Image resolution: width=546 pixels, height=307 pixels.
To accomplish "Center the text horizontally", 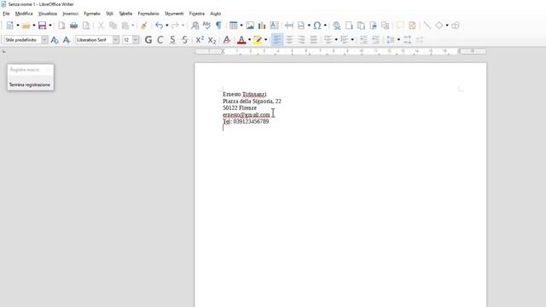I will (289, 40).
